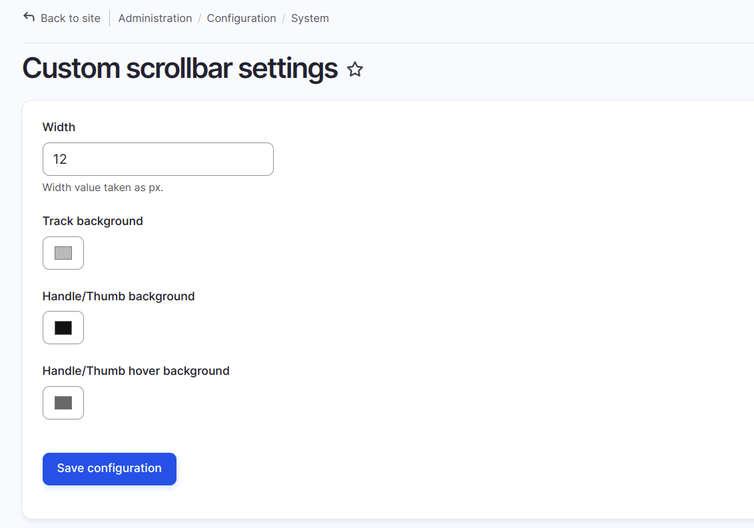Click the back arrow icon
Viewport: 754px width, 528px height.
pos(29,17)
